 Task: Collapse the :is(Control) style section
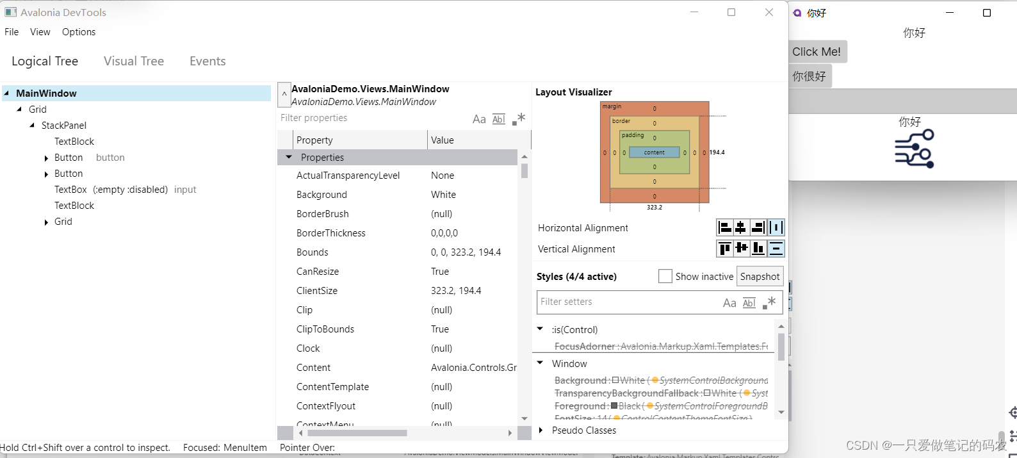click(540, 329)
